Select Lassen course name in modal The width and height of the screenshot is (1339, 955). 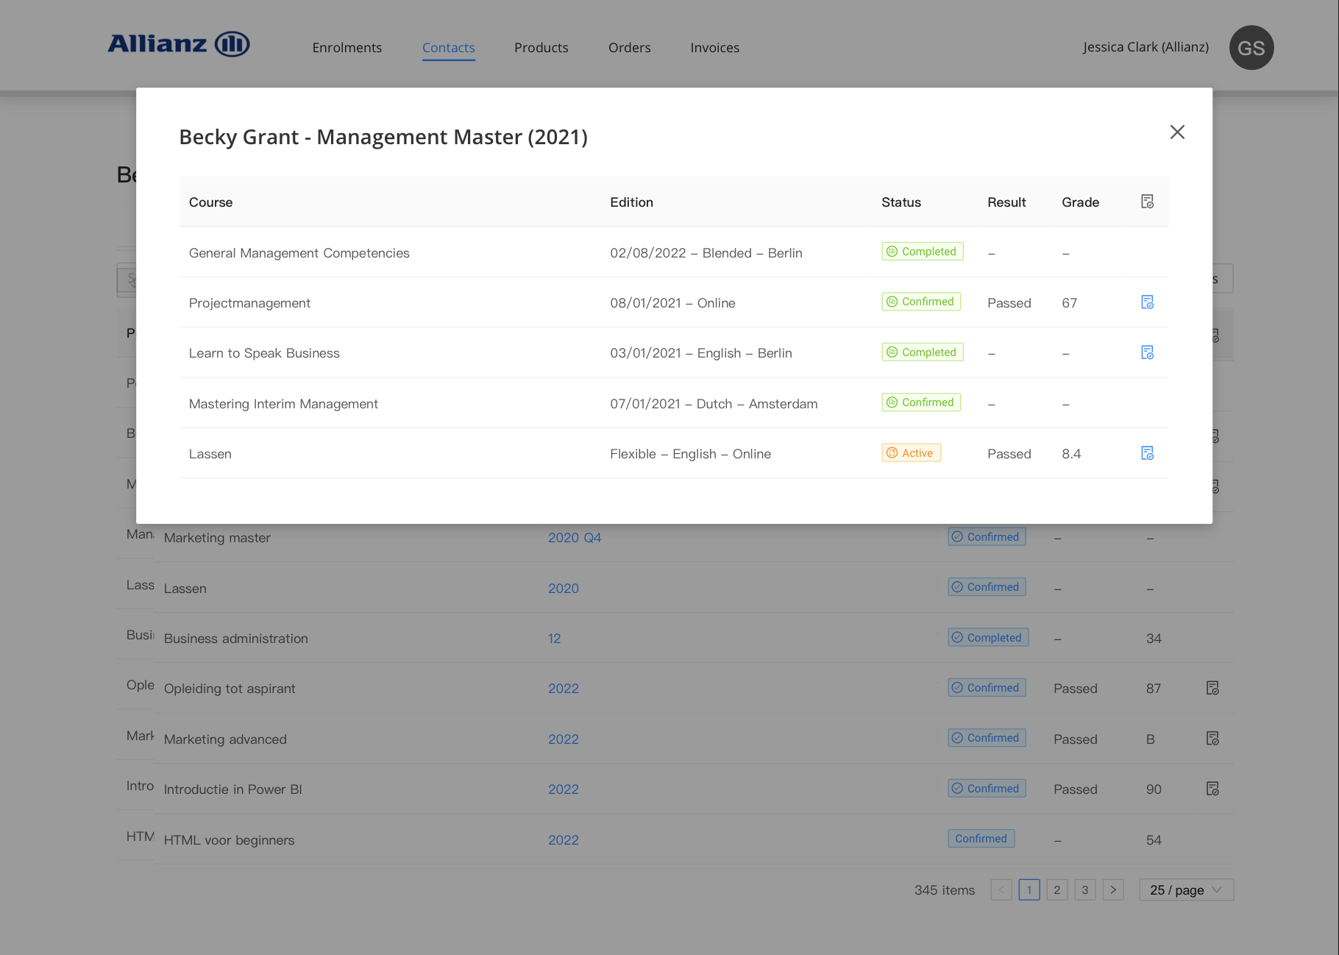pos(210,454)
